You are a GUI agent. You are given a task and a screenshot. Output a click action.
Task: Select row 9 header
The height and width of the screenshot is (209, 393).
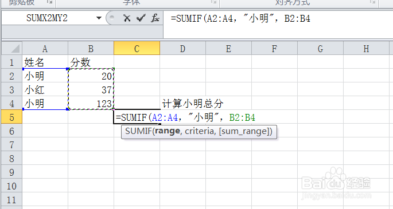[12, 172]
